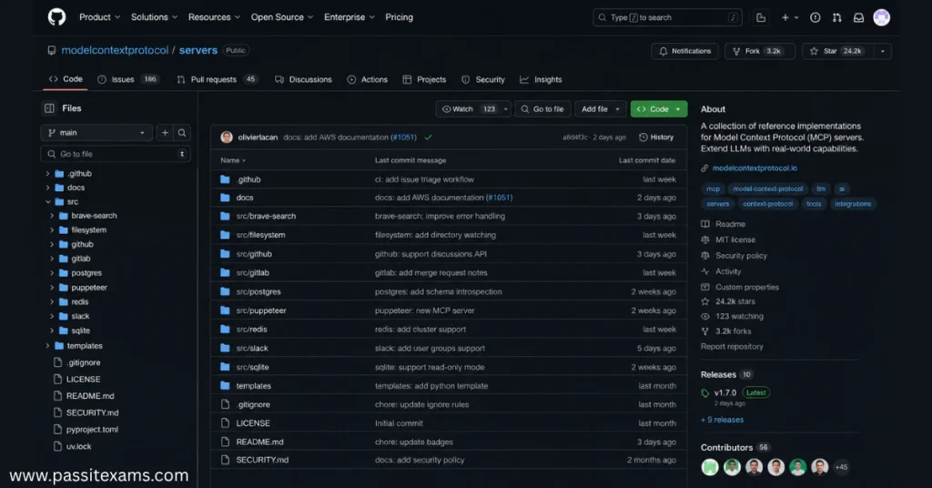This screenshot has height=488, width=932.
Task: Switch to the Security tab
Action: (483, 79)
